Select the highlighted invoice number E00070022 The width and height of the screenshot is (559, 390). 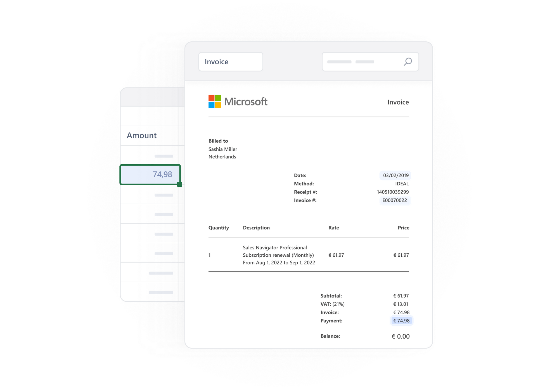[x=395, y=200]
